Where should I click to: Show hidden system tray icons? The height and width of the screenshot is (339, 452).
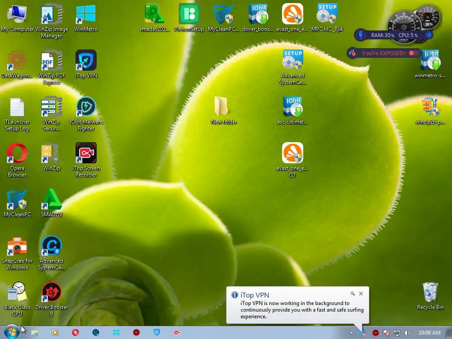(351, 333)
